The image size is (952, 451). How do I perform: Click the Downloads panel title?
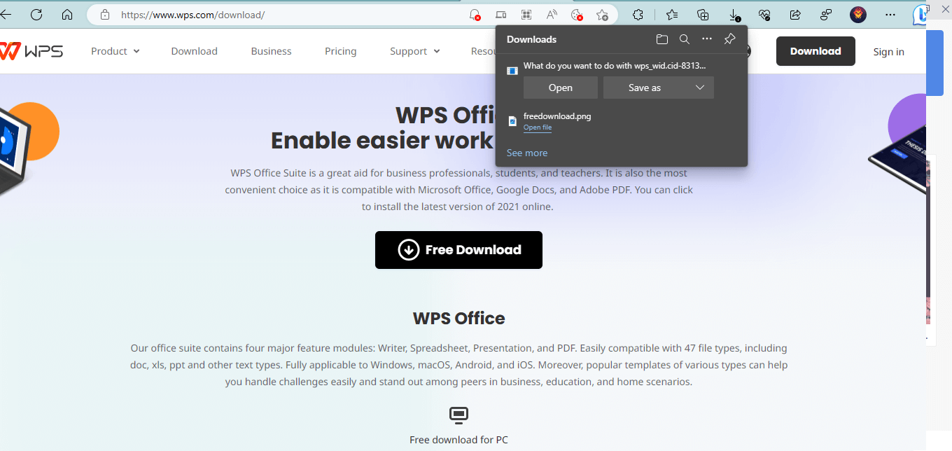532,39
